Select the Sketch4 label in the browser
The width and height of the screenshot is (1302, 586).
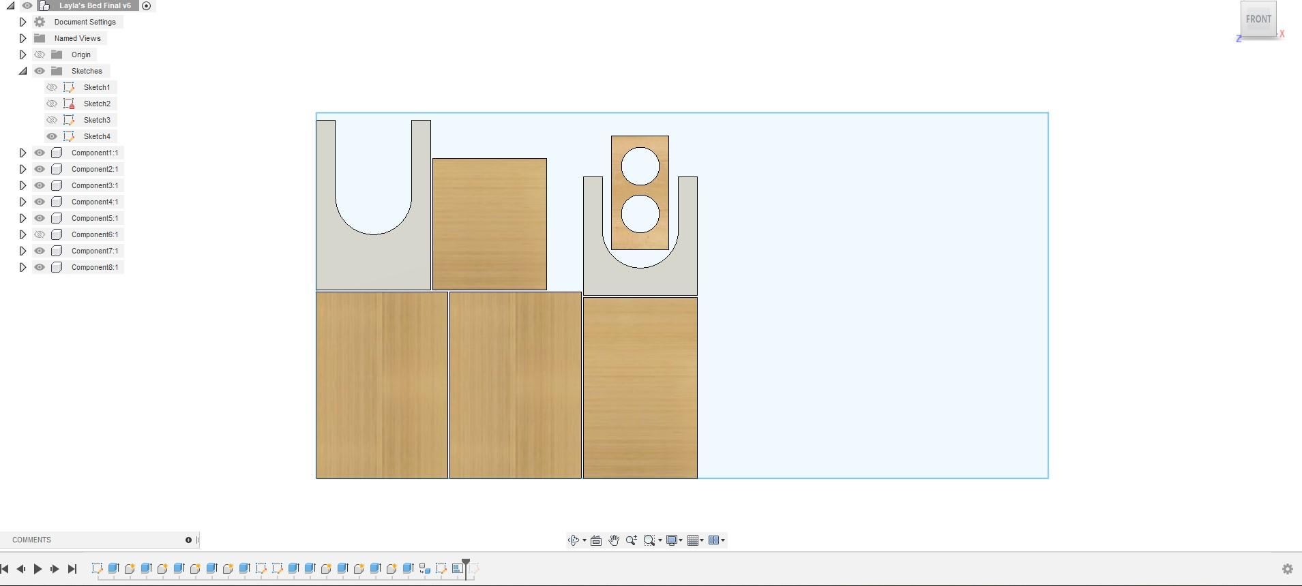(x=97, y=136)
